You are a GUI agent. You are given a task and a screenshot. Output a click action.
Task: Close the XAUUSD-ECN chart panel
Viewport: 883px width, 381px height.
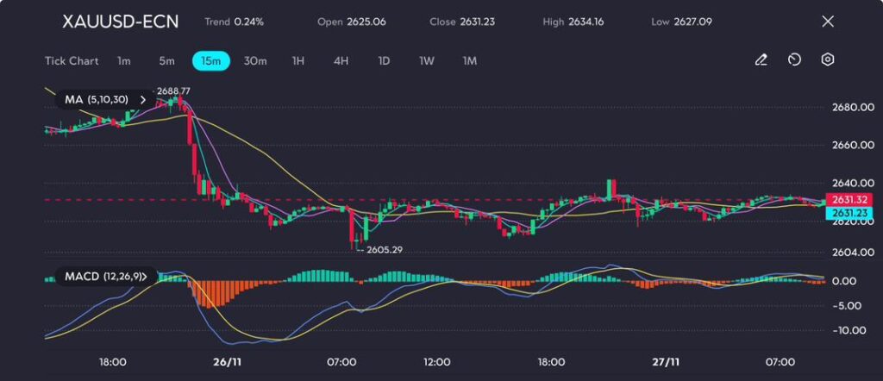(828, 22)
